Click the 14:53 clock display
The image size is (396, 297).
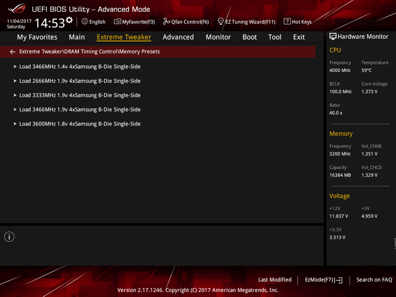click(50, 23)
